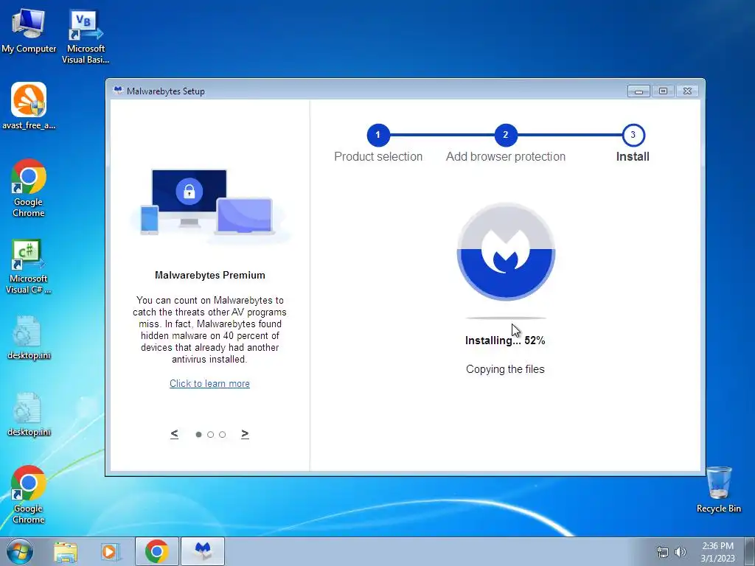Maximize the Malwarebytes Setup window
755x566 pixels.
(663, 91)
